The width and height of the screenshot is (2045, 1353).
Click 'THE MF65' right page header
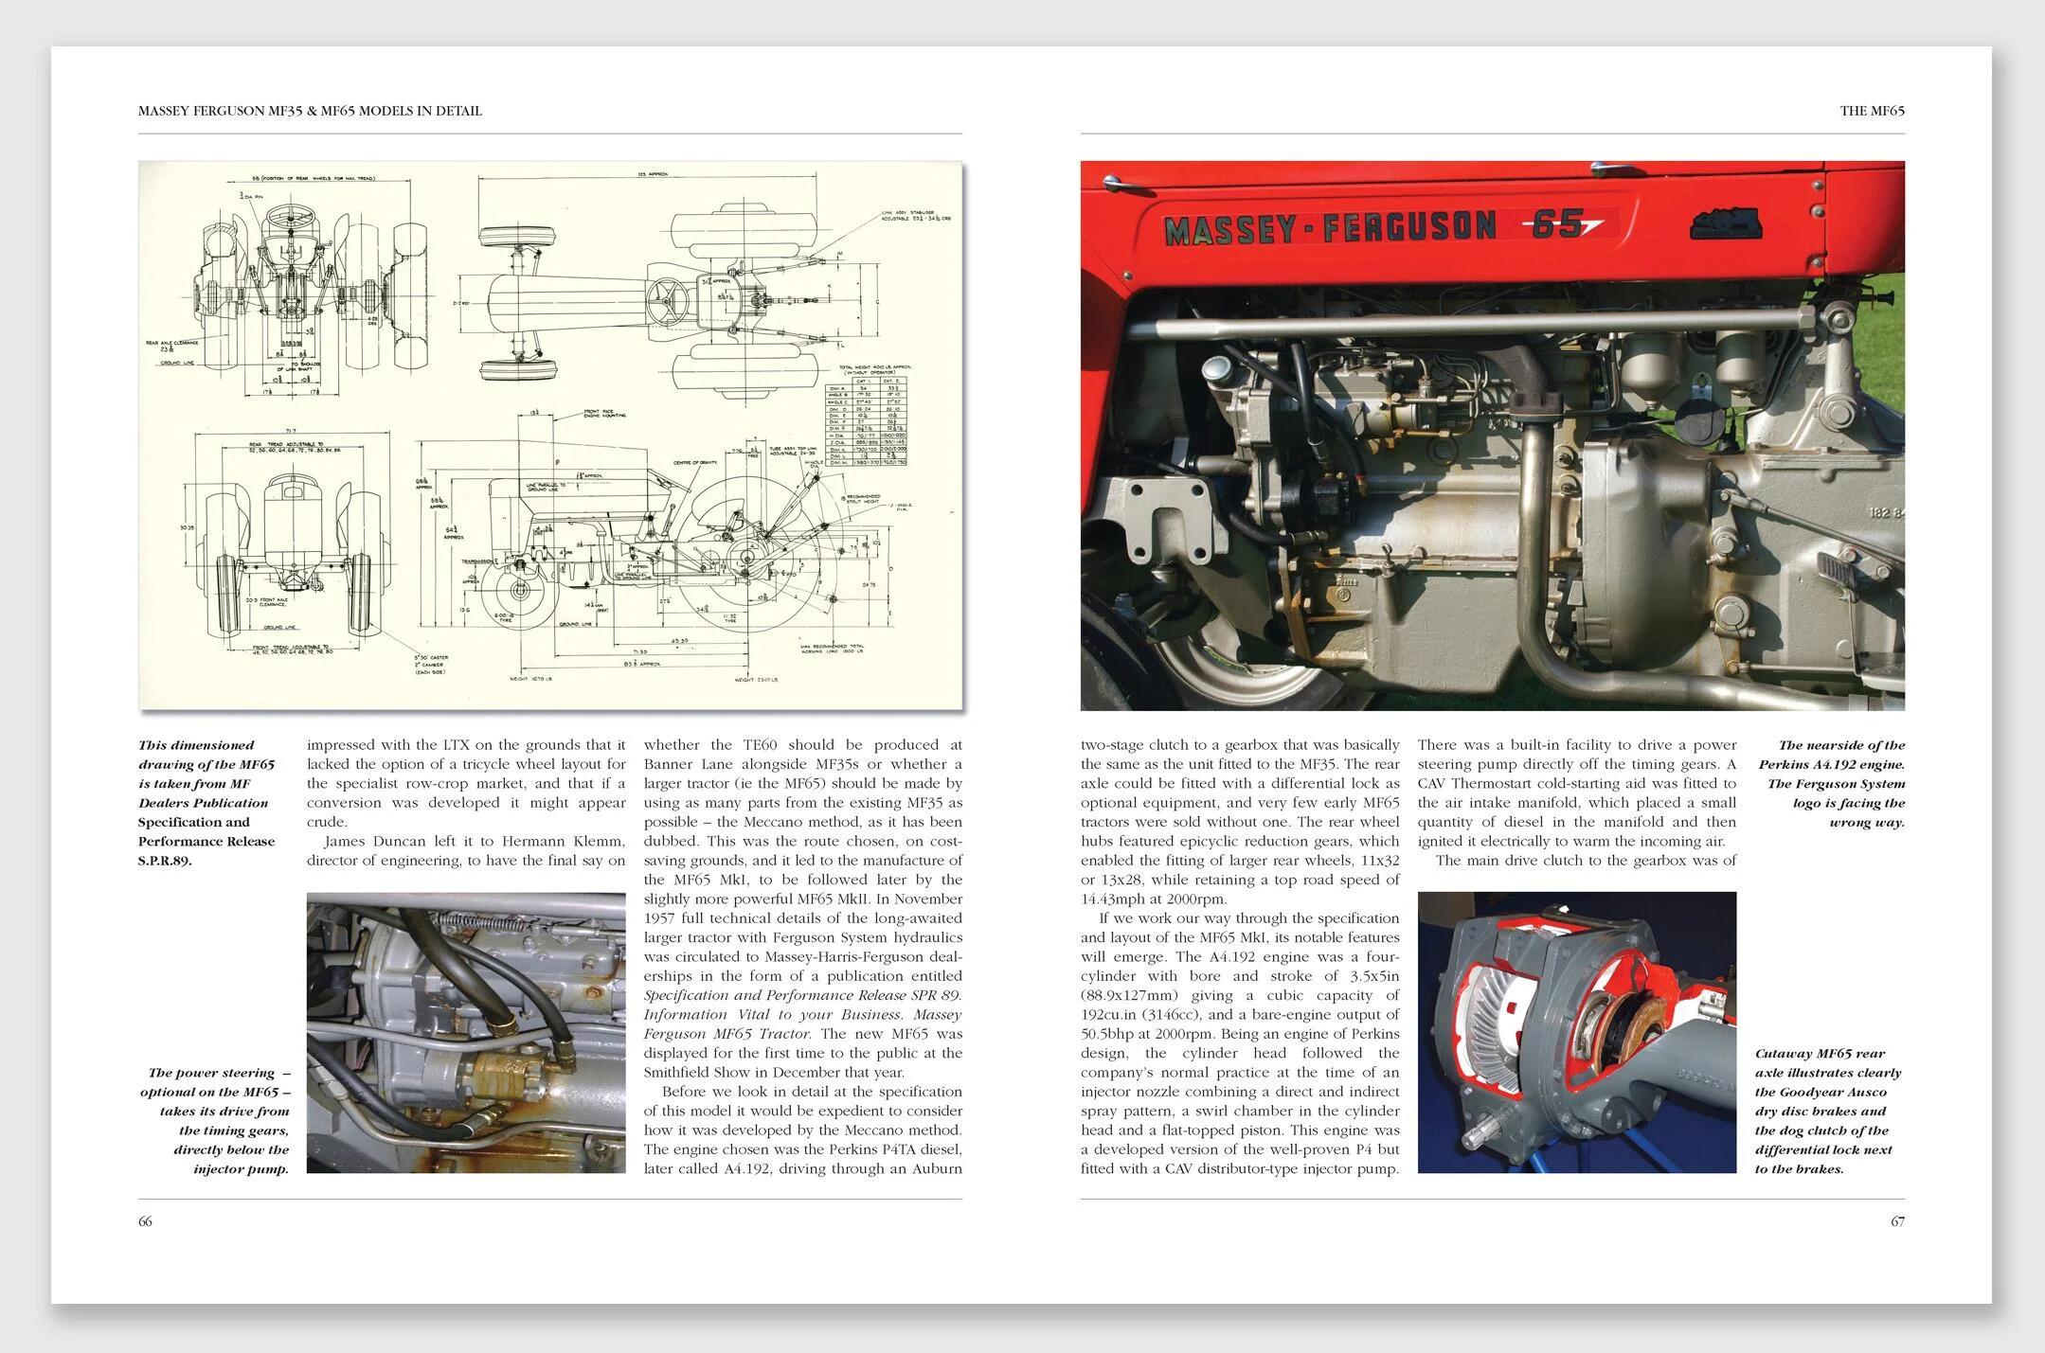coord(1872,111)
